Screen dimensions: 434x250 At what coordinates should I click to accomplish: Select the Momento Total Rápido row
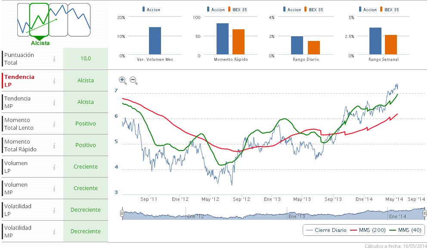point(55,145)
